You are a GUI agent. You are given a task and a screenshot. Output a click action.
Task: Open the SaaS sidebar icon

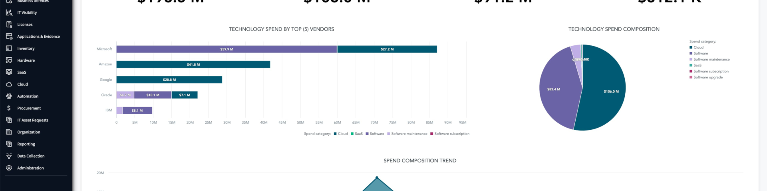pyautogui.click(x=9, y=72)
